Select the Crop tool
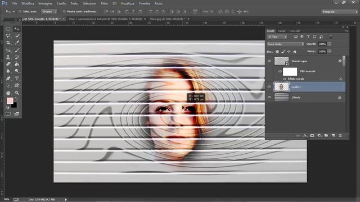This screenshot has height=202, width=360. (x=8, y=43)
